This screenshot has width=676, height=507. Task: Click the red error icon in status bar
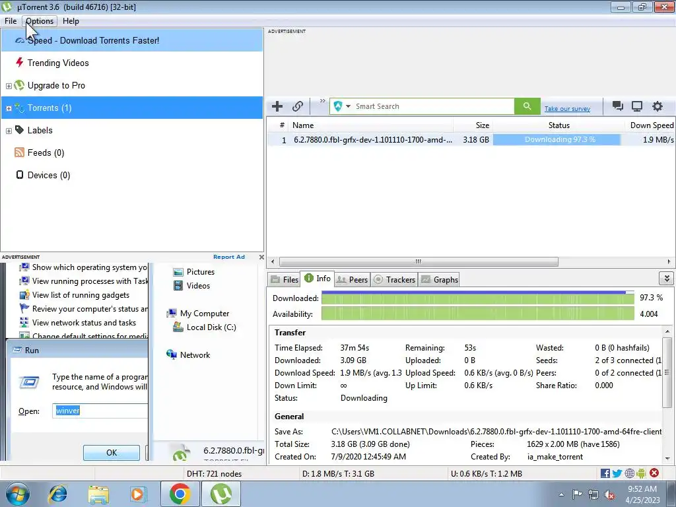click(654, 473)
